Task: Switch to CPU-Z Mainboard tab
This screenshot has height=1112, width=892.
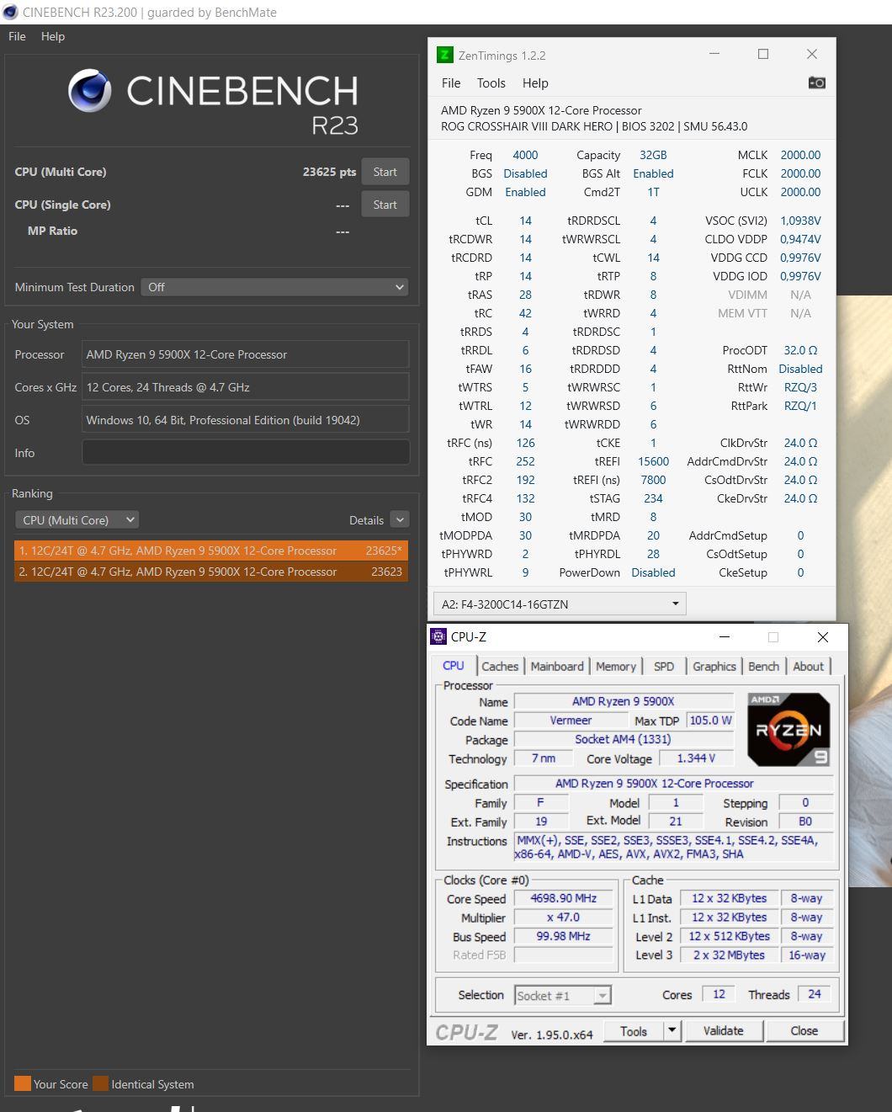Action: pyautogui.click(x=557, y=666)
